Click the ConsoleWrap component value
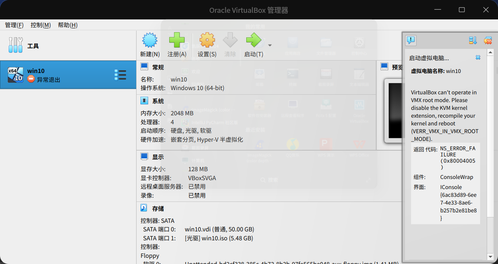 pos(457,177)
